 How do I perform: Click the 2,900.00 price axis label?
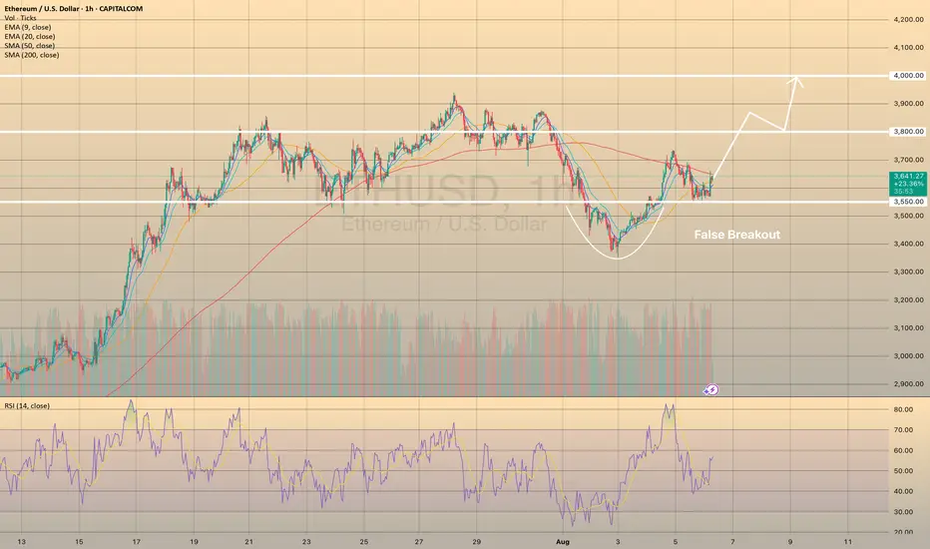pos(909,384)
